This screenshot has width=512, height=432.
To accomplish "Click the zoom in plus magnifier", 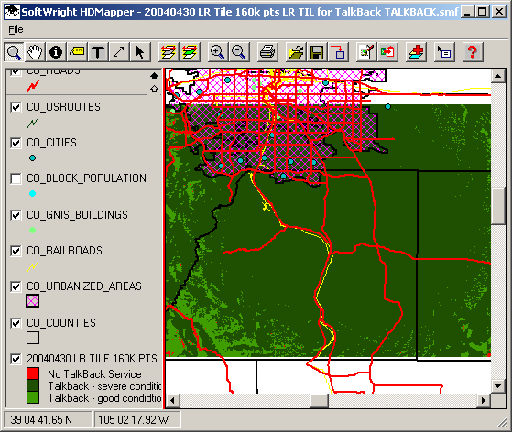I will click(217, 52).
